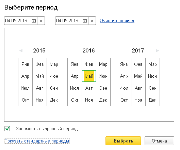Select Мар in 2015
This screenshot has height=150, width=180.
[x=54, y=64]
